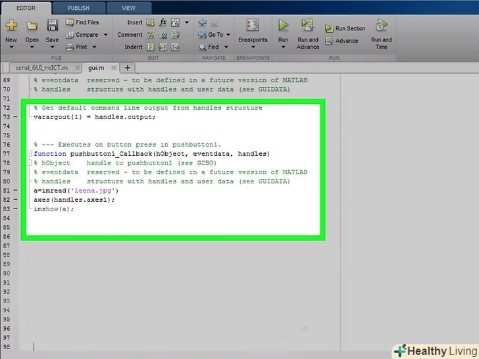The image size is (479, 359).
Task: Collapse the comment block fold on line 78
Action: (x=30, y=162)
